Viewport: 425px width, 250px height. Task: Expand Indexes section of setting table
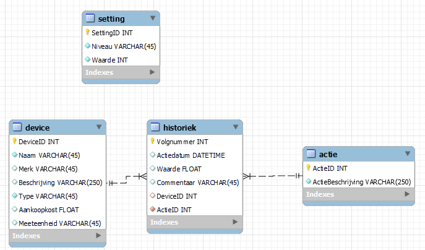[152, 72]
